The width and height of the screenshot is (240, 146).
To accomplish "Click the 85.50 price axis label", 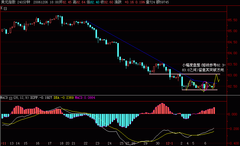I will pos(232,20).
